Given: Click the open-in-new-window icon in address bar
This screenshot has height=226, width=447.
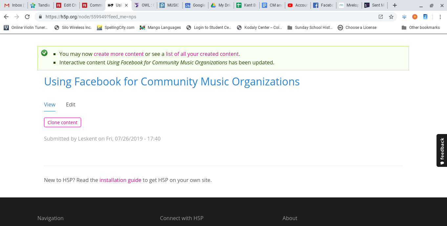Looking at the screenshot, I should (381, 17).
